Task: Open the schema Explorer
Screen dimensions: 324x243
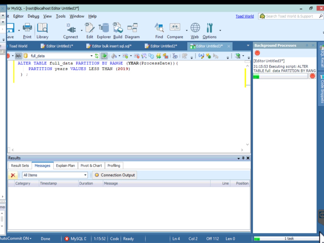Action: [x=104, y=29]
